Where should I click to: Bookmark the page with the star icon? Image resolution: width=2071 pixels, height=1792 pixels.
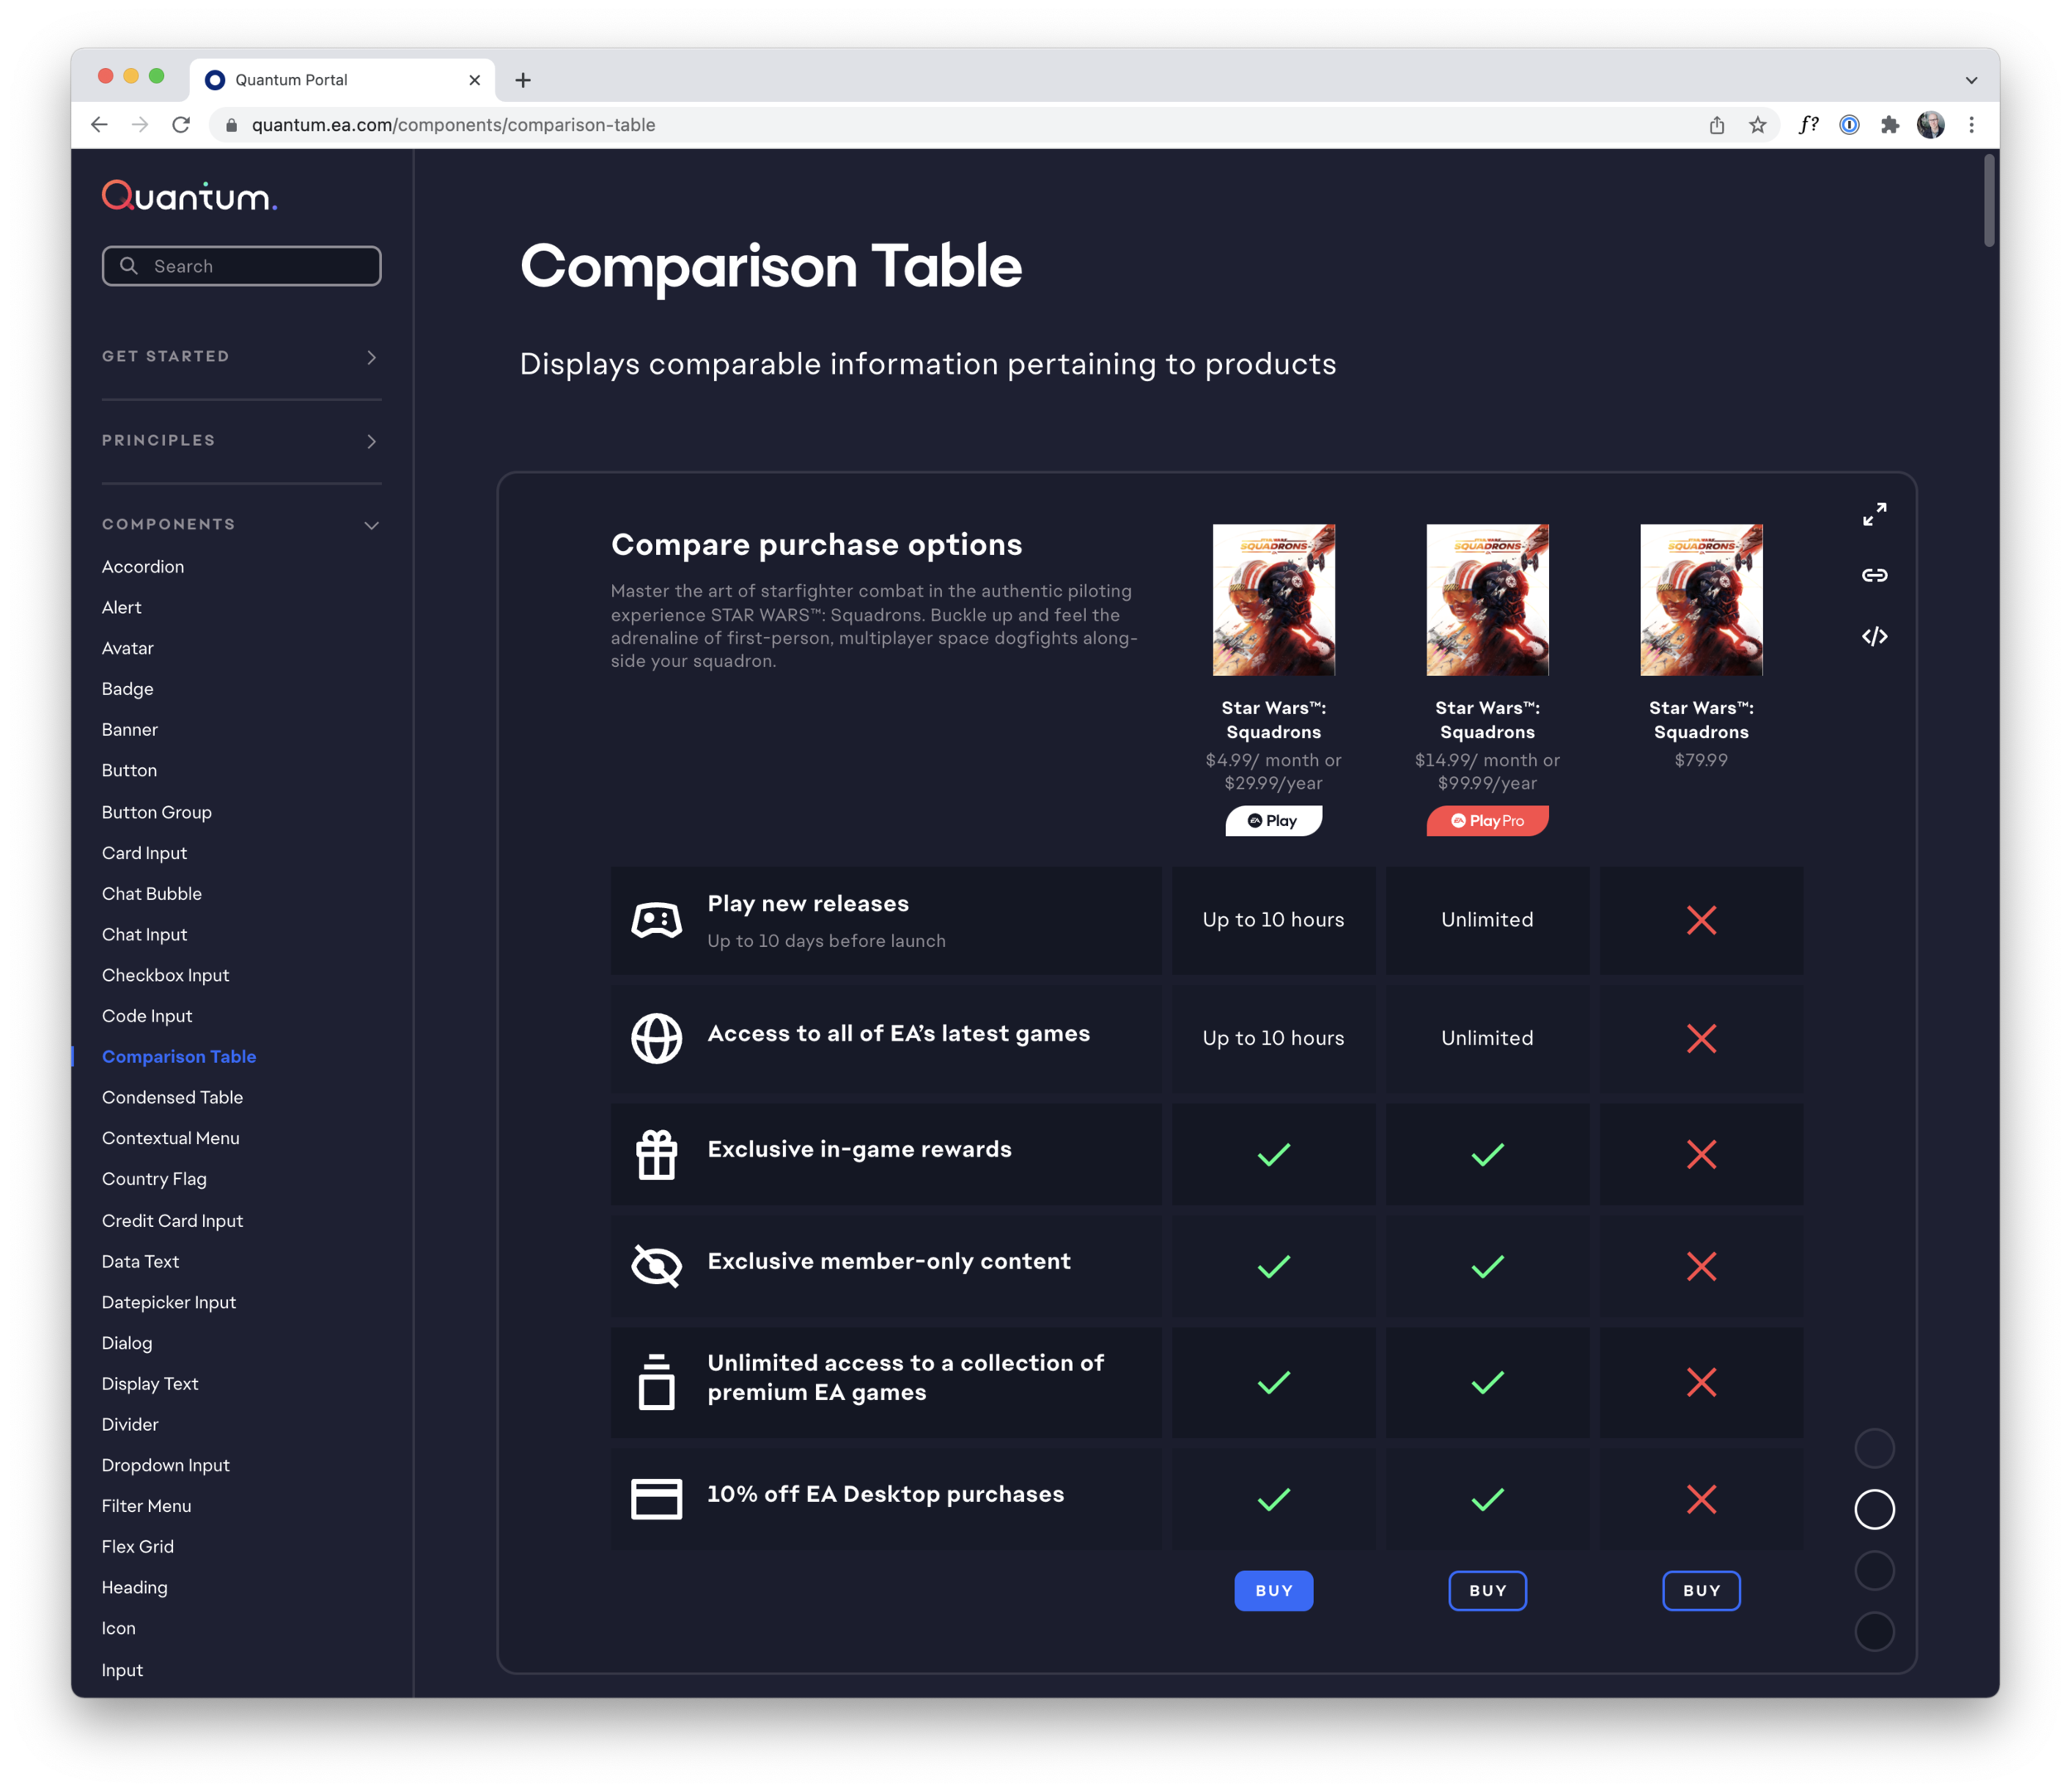point(1757,125)
